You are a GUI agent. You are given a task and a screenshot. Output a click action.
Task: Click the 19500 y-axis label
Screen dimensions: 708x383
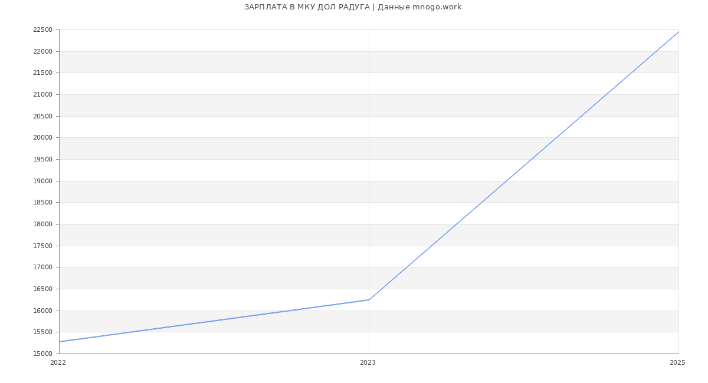[x=42, y=160]
